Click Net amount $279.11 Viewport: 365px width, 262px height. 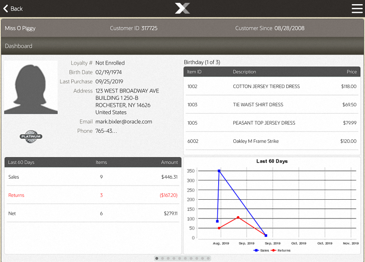coord(171,213)
